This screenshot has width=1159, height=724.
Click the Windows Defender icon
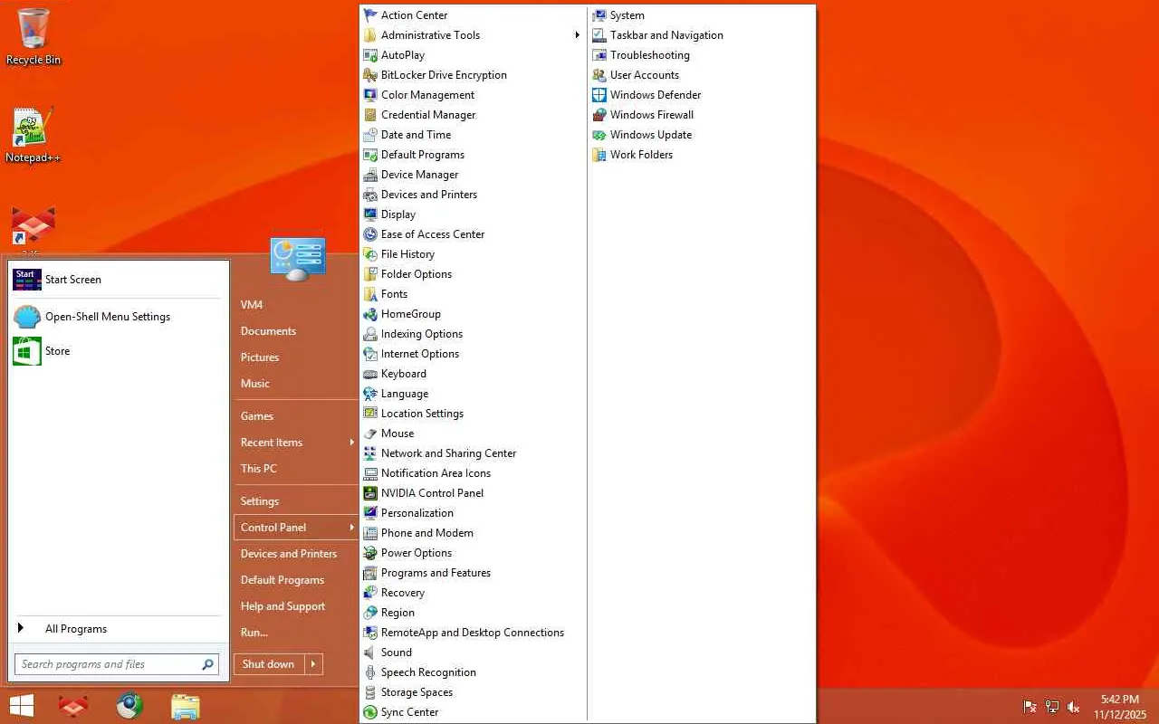click(599, 95)
